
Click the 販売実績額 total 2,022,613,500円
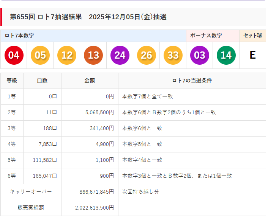[x=94, y=208]
